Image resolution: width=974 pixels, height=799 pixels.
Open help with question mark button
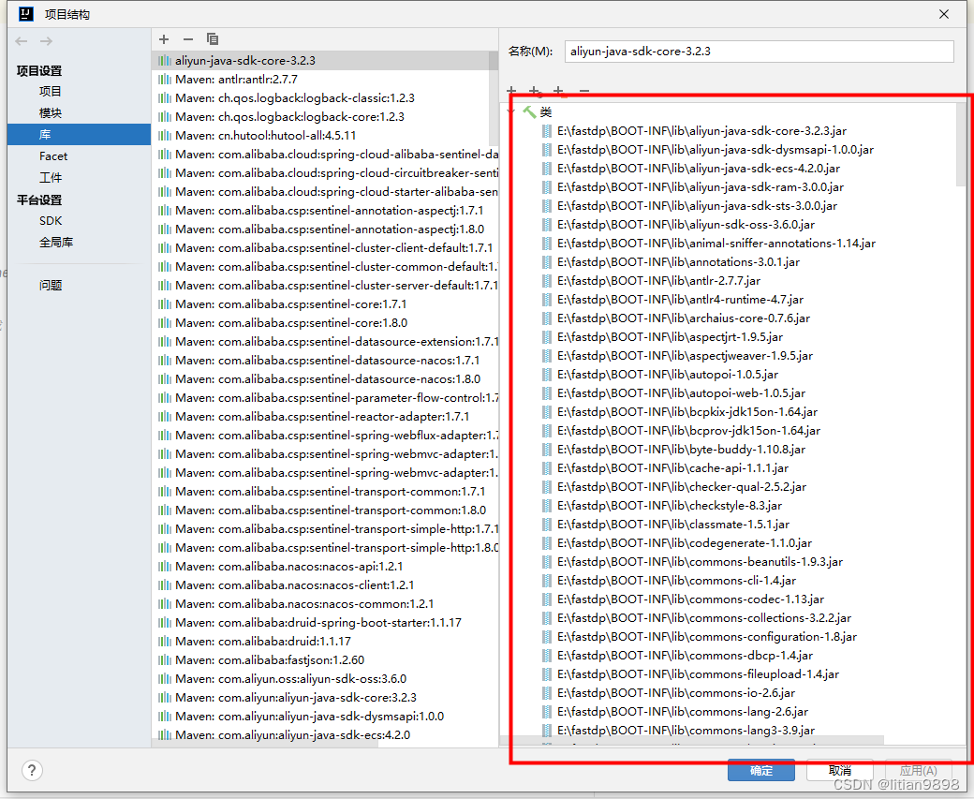click(x=32, y=770)
